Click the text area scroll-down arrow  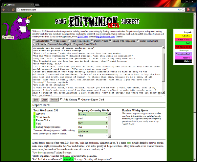(x=163, y=93)
